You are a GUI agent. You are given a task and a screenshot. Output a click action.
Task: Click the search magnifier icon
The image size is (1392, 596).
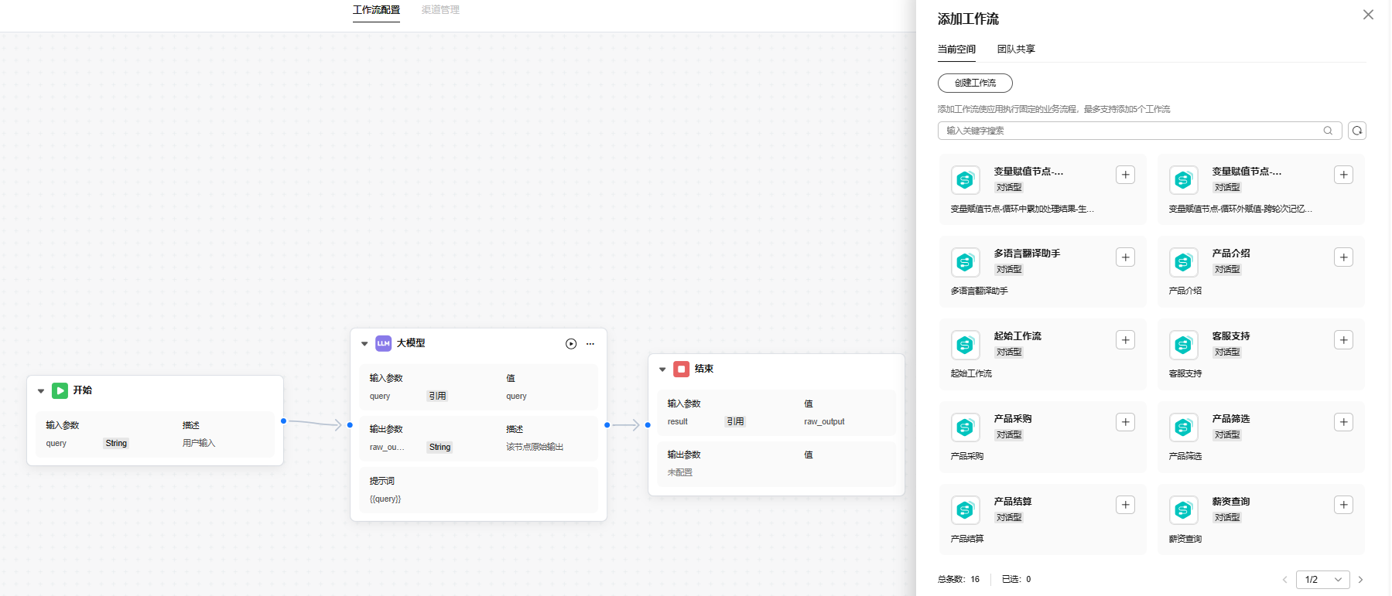(1328, 131)
